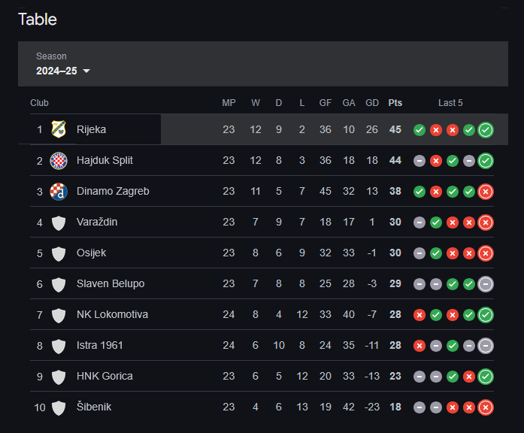Click Istra 1961's latest match draw icon

point(486,346)
